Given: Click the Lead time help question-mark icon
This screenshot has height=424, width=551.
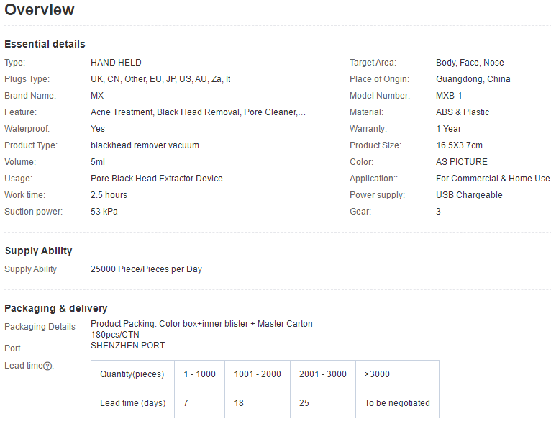Looking at the screenshot, I should point(47,366).
